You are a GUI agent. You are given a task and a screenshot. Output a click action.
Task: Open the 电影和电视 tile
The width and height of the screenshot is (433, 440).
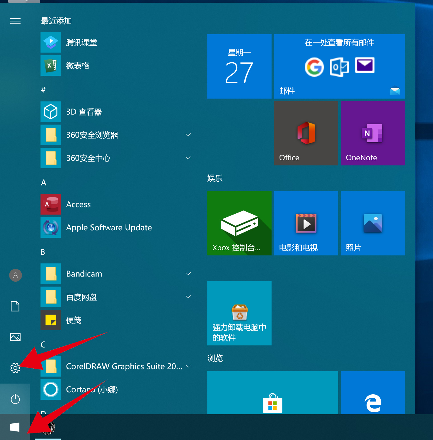point(306,223)
